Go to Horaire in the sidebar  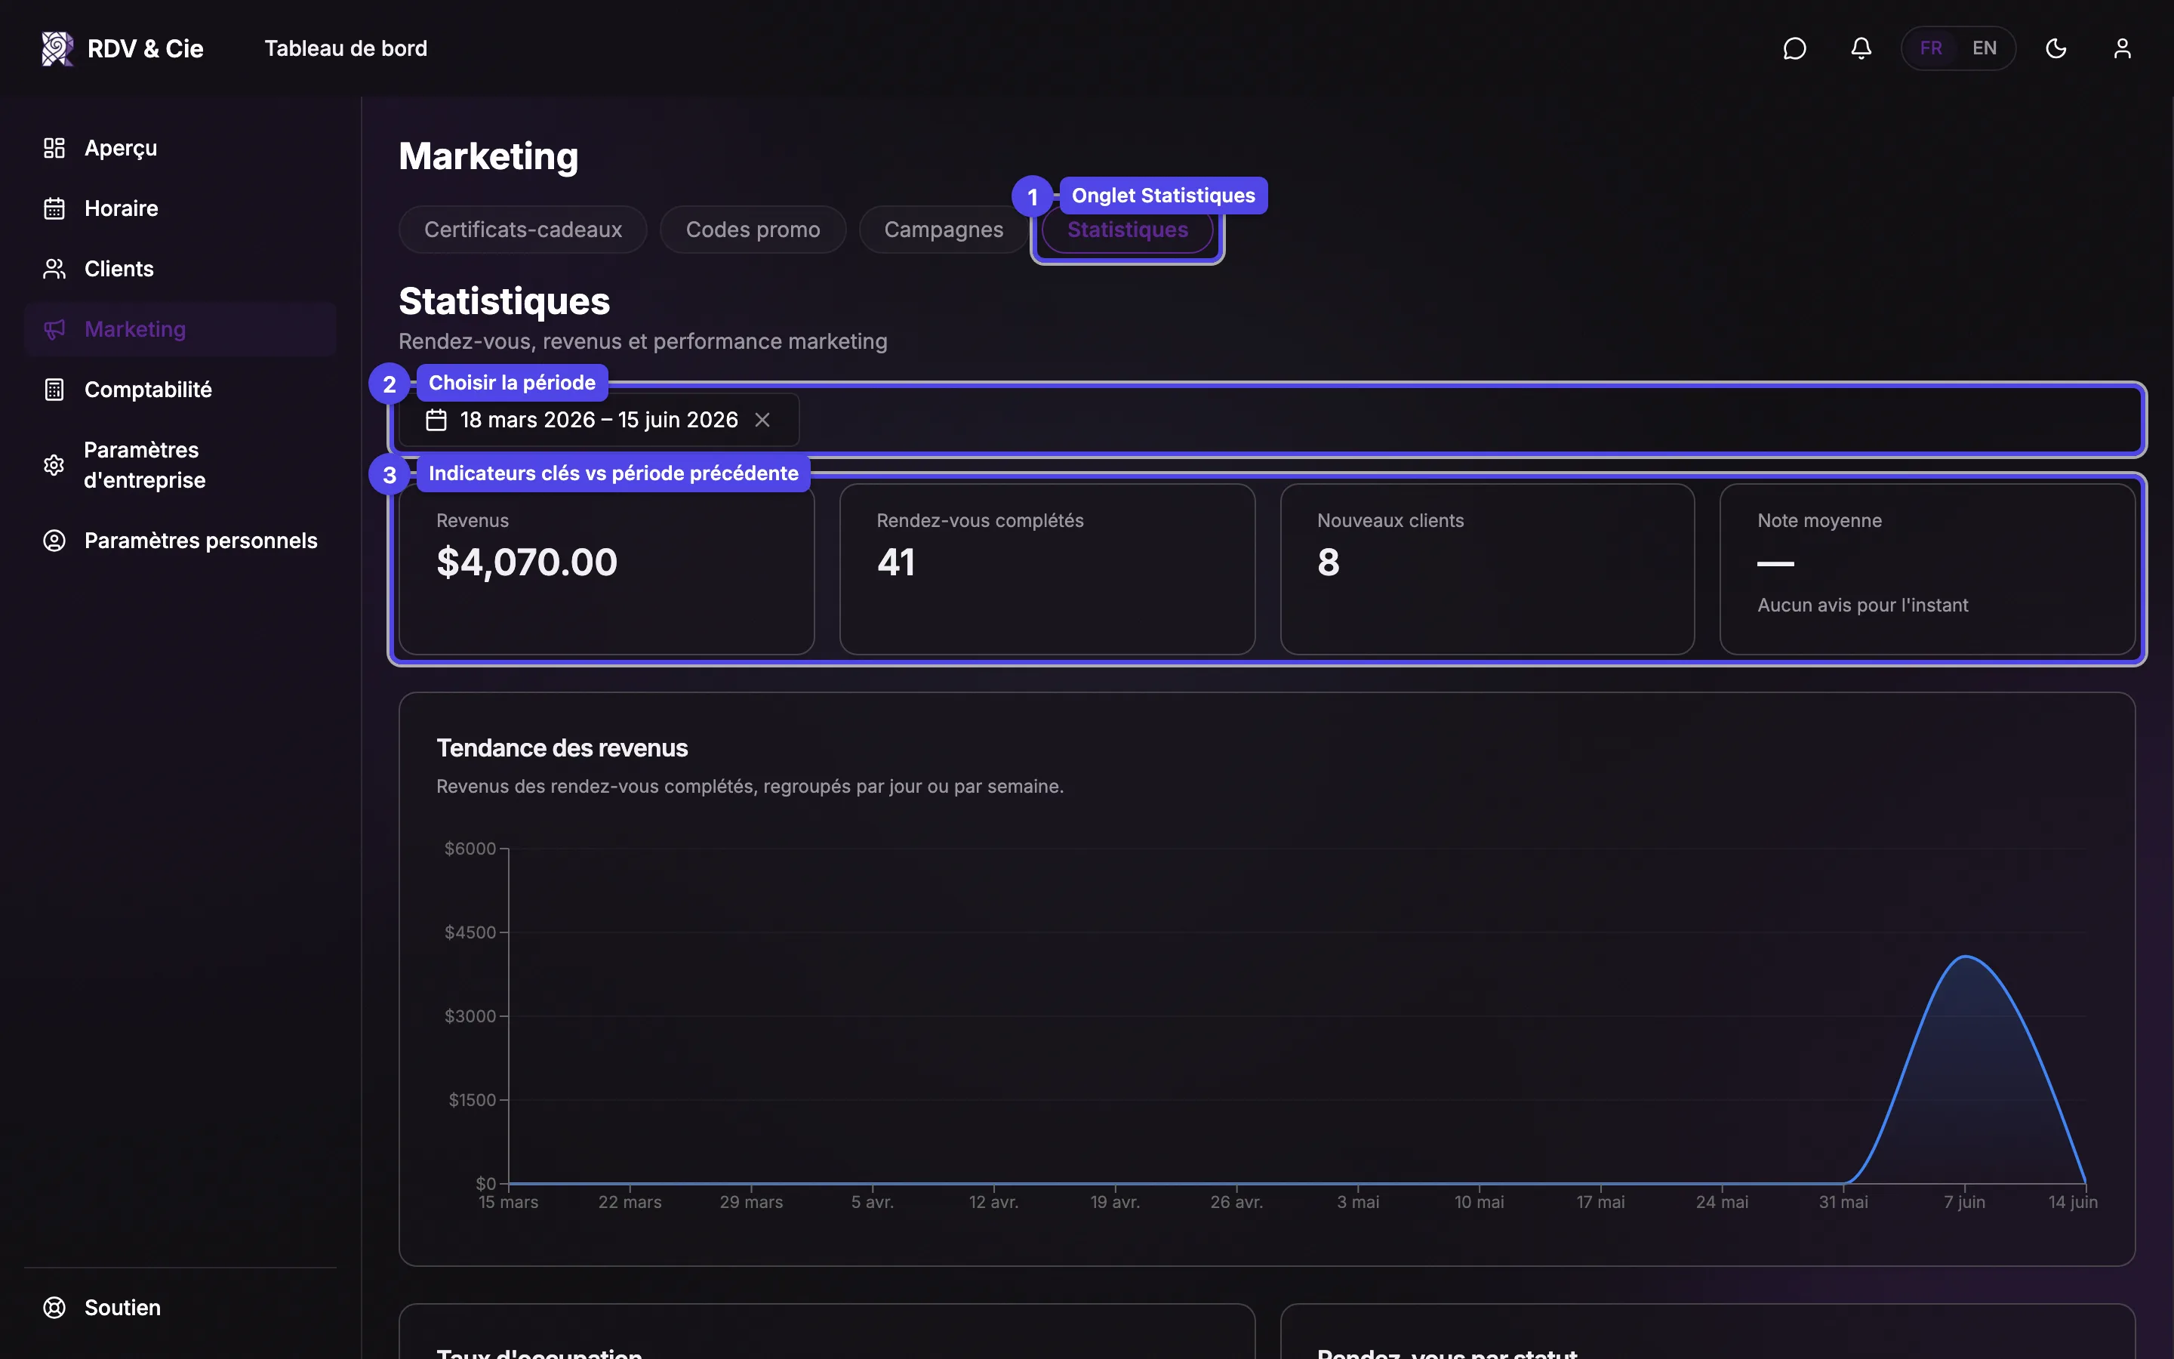point(180,208)
